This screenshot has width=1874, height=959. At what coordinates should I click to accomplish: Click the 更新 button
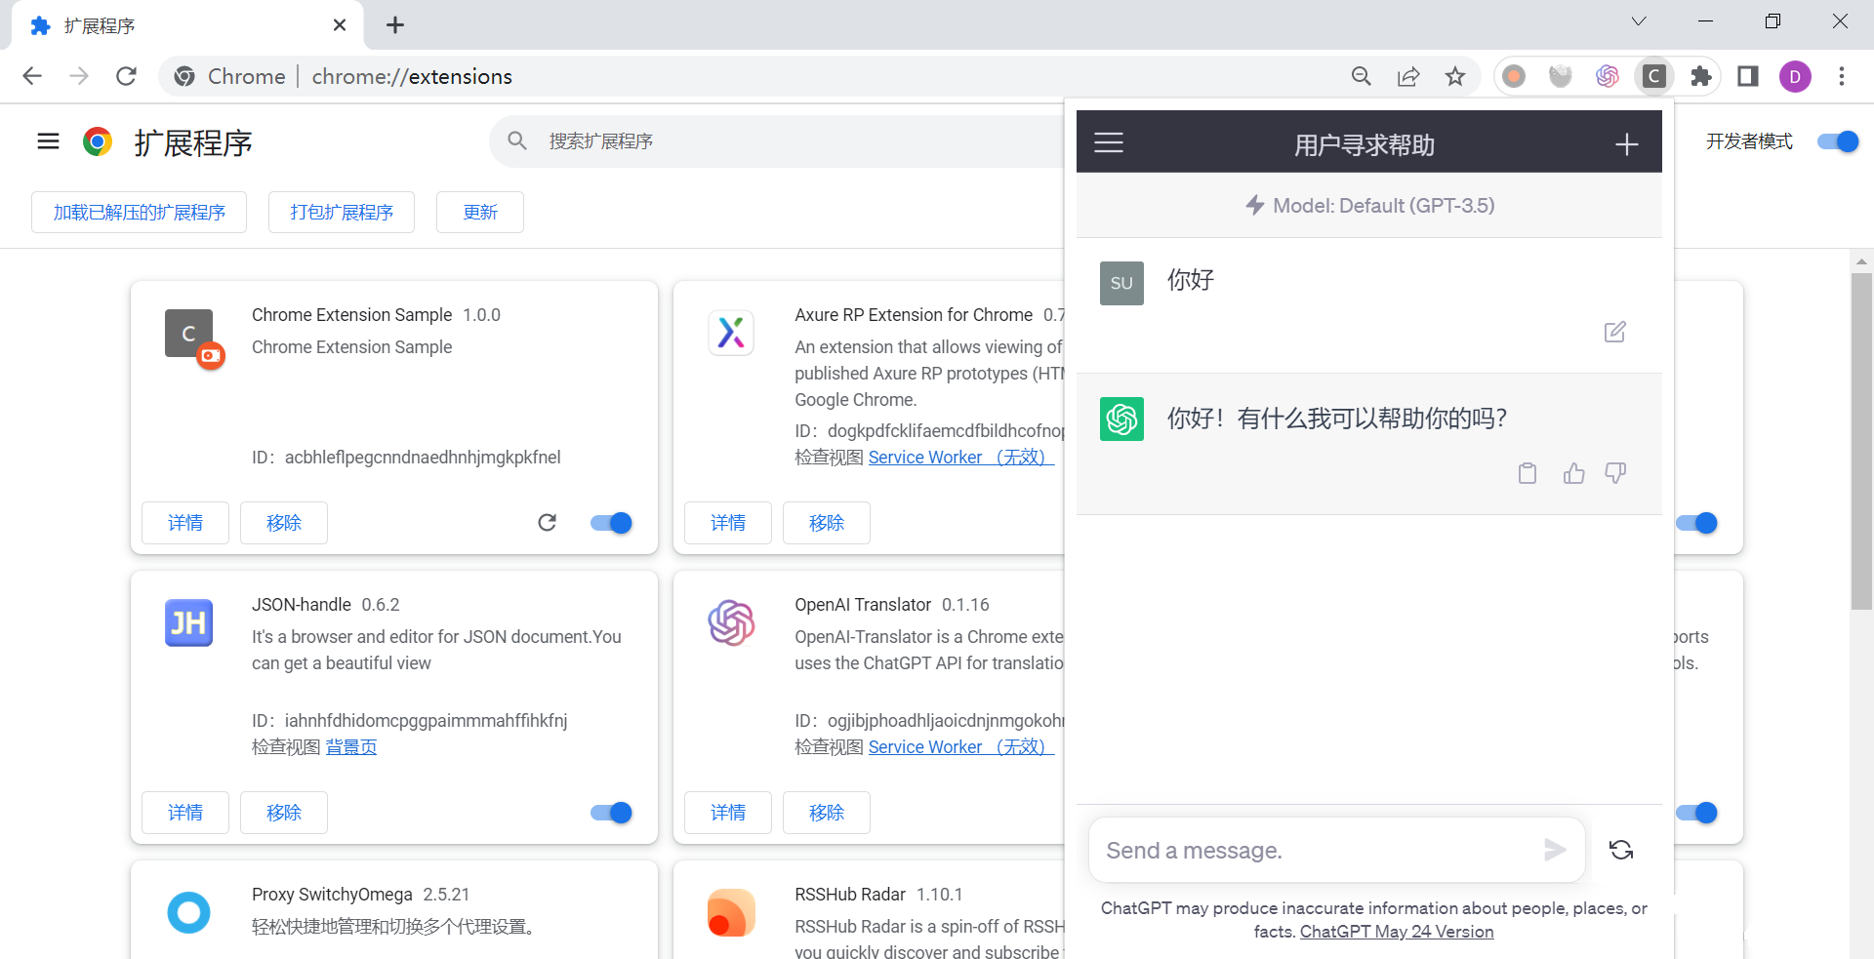tap(480, 212)
